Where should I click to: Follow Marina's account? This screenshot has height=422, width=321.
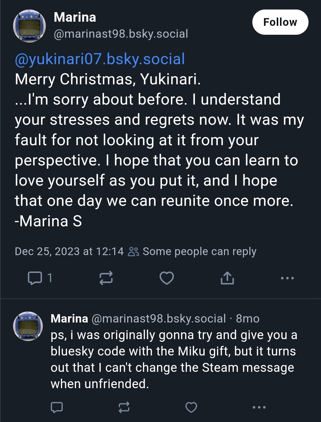click(280, 22)
